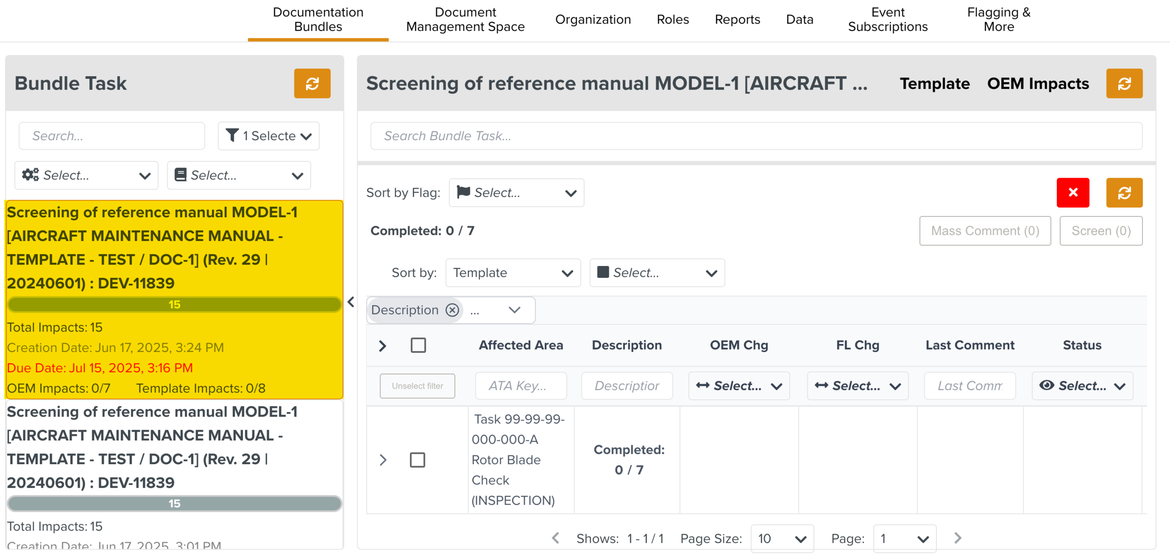Image resolution: width=1170 pixels, height=554 pixels.
Task: Check the Rotor Blade Check row checkbox
Action: point(417,460)
